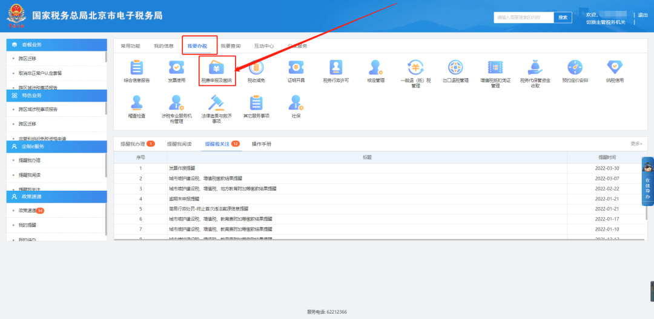Open the 政策速递 panel header
Viewport: 654px width, 319px height.
(x=57, y=196)
